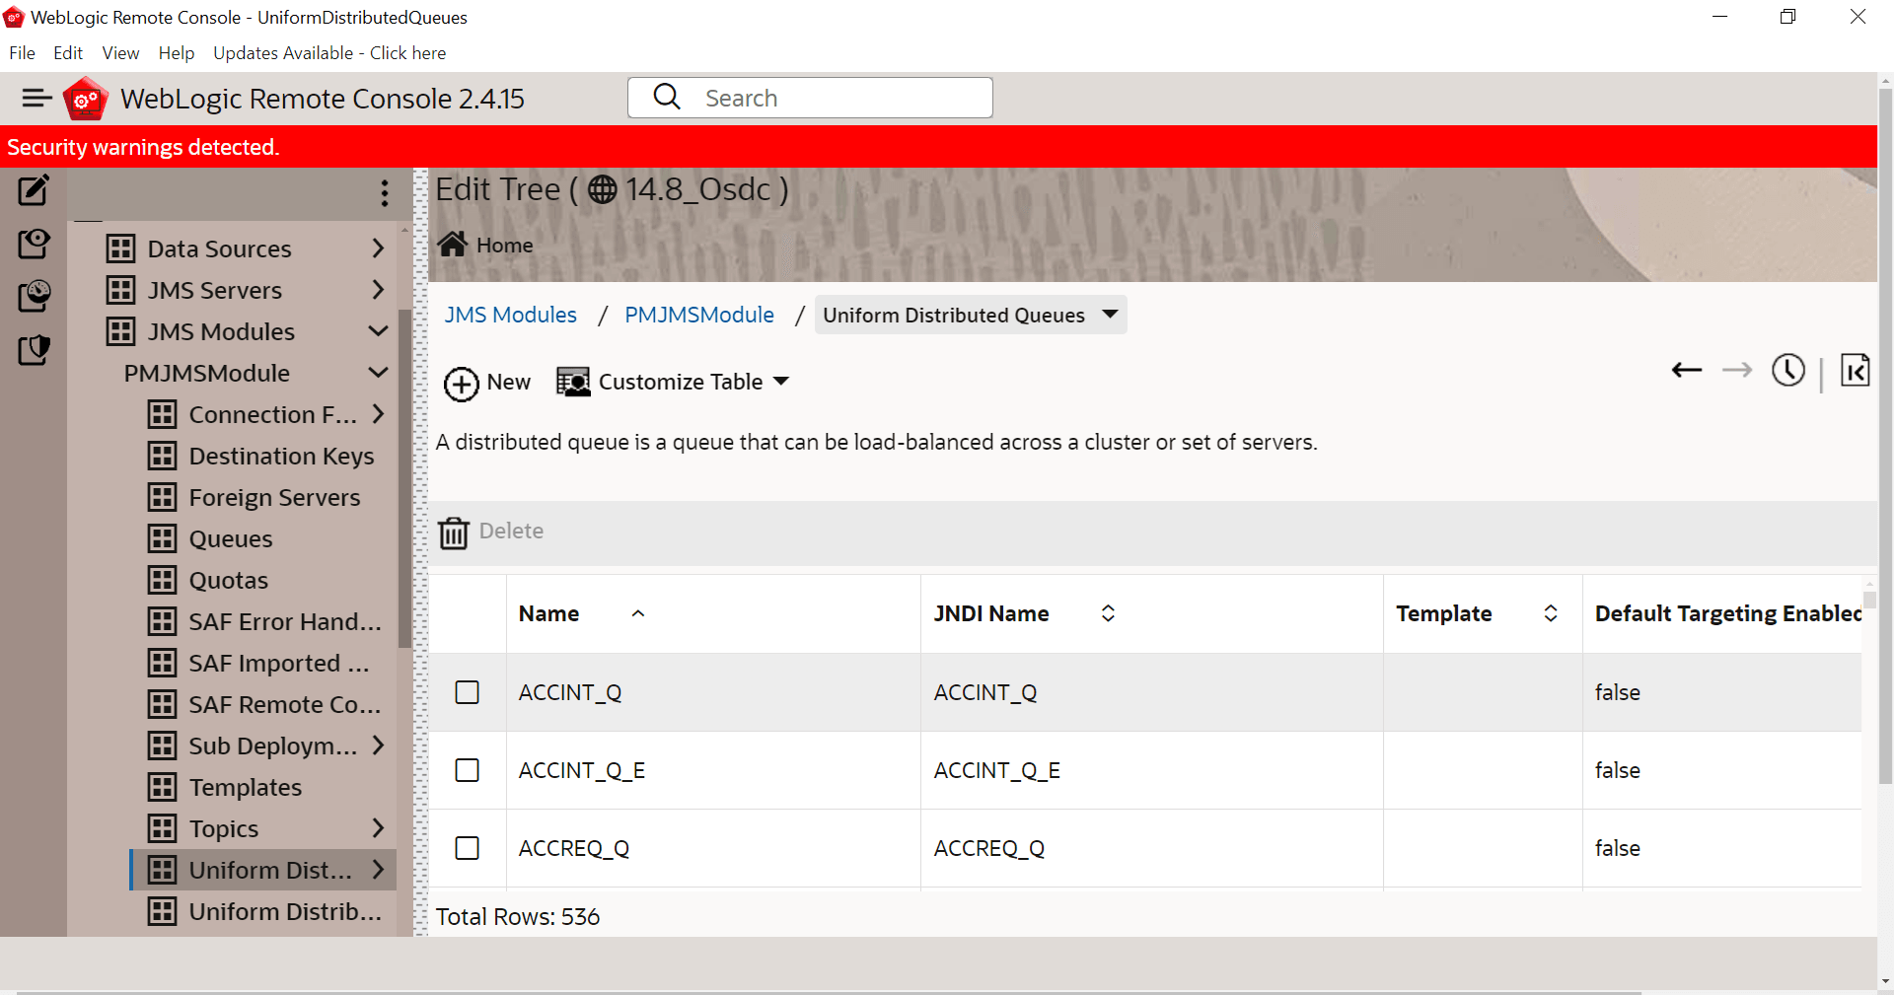Open the Customize Table dropdown arrow
1894x995 pixels.
(x=781, y=382)
